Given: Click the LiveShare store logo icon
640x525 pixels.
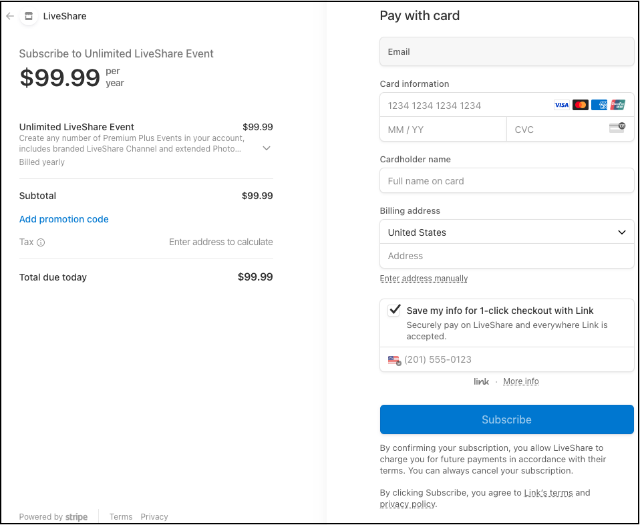Looking at the screenshot, I should click(x=29, y=16).
